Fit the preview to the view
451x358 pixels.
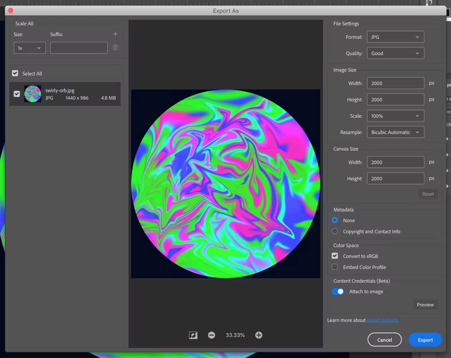click(x=193, y=335)
